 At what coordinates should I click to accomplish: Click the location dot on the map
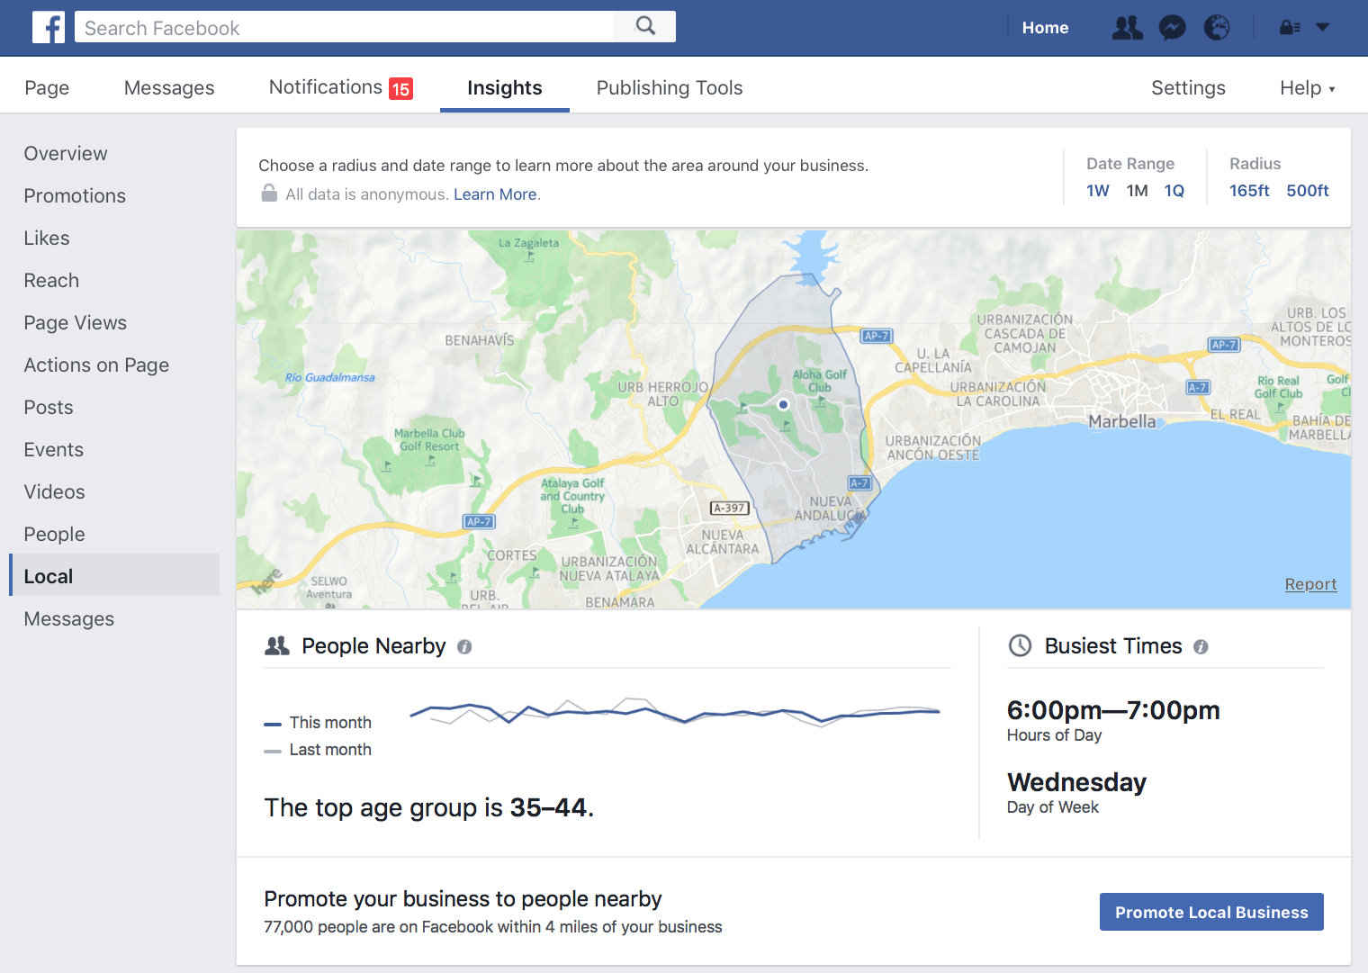tap(783, 404)
